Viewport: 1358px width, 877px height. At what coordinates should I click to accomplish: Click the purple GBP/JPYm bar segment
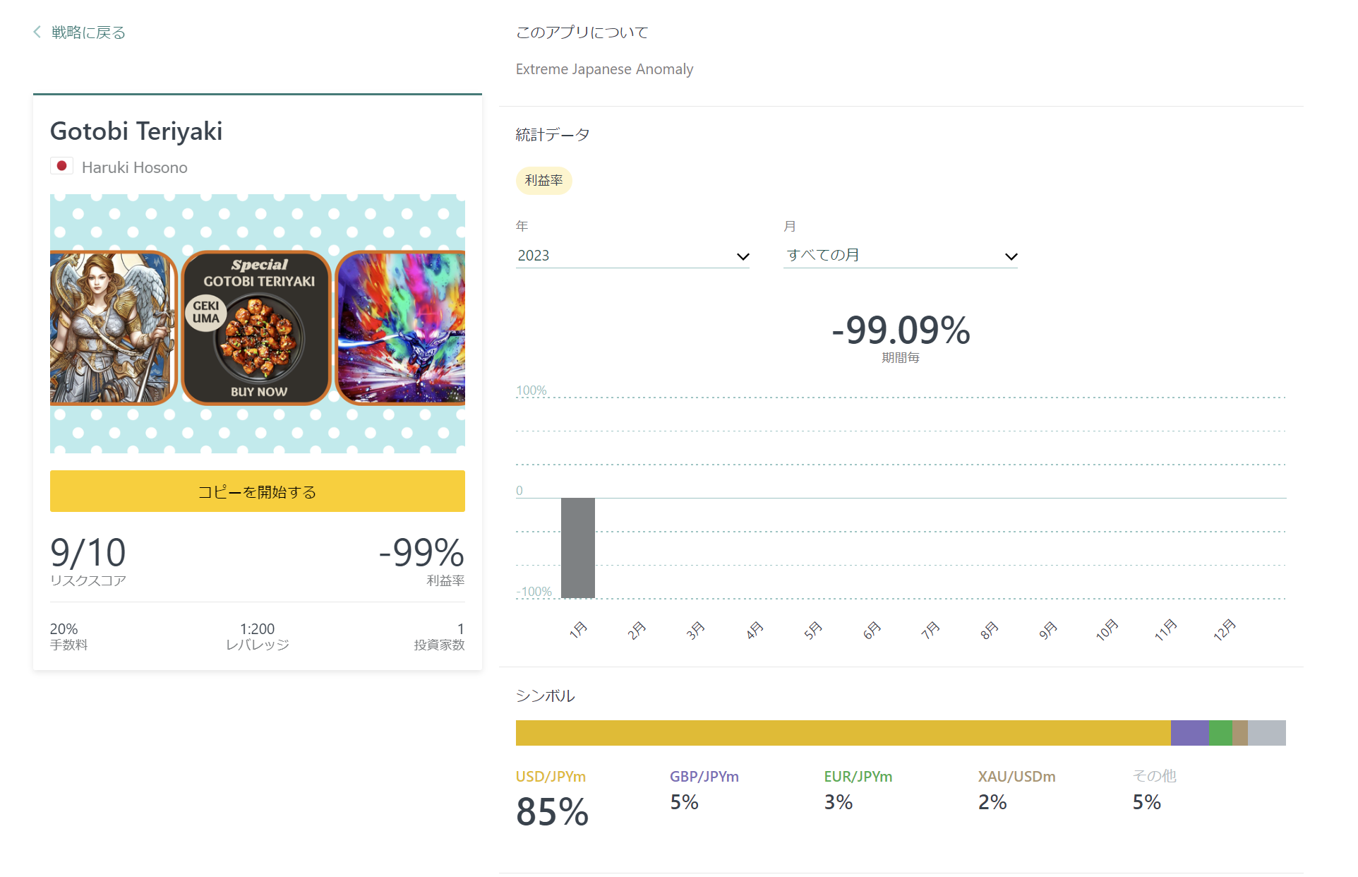pyautogui.click(x=1189, y=733)
